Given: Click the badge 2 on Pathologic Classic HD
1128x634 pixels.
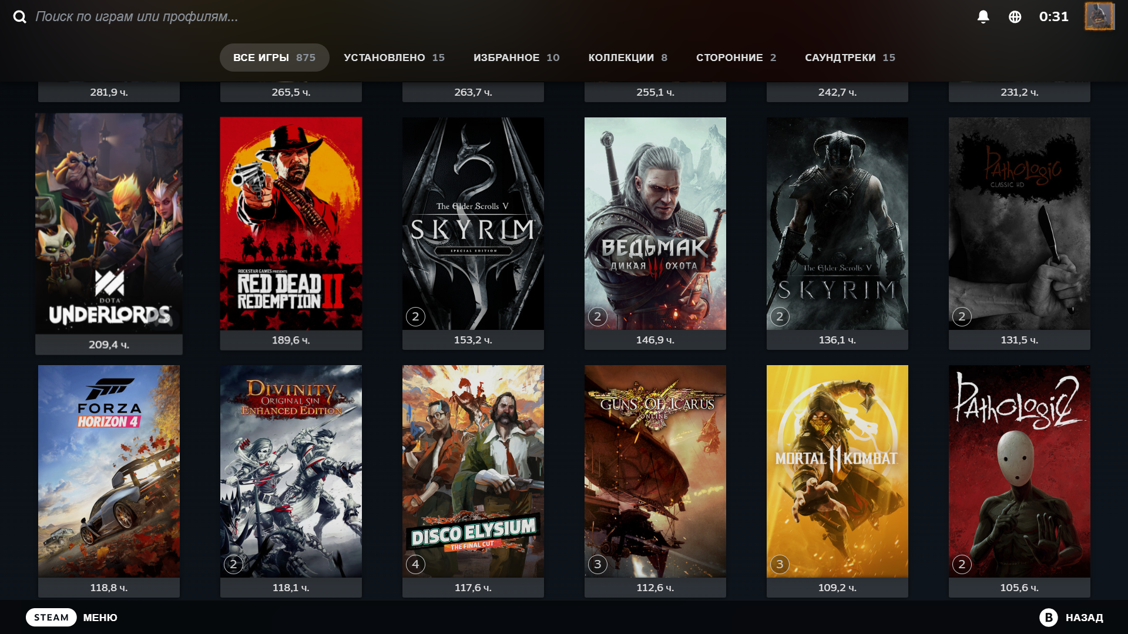Looking at the screenshot, I should (x=962, y=317).
